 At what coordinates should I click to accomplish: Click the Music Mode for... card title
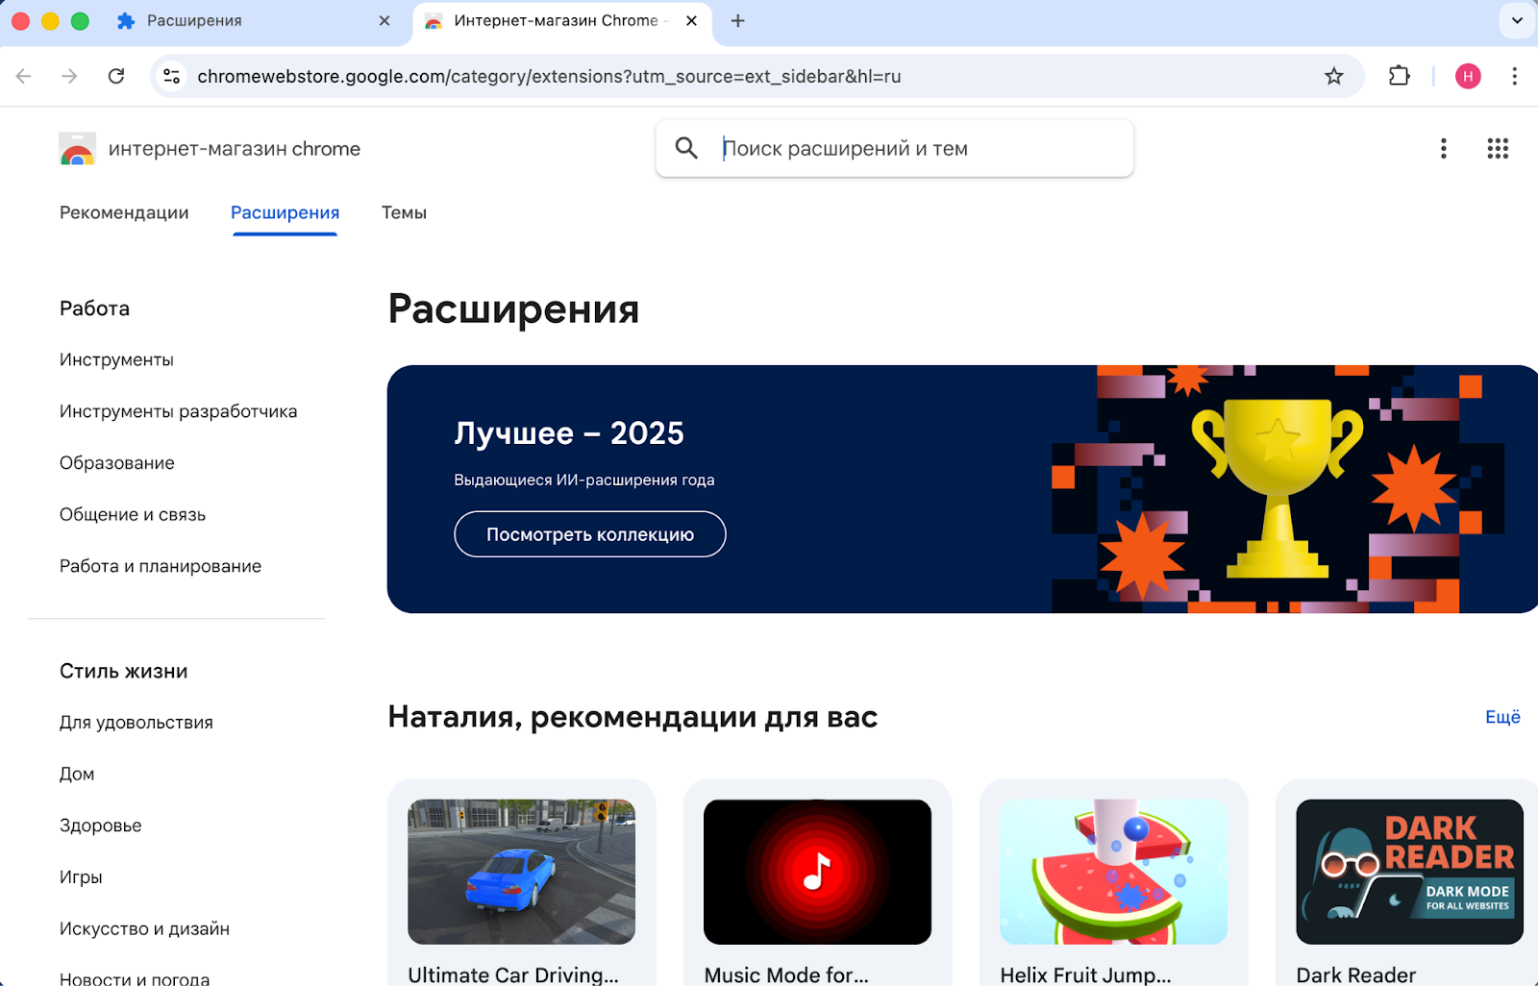786,974
